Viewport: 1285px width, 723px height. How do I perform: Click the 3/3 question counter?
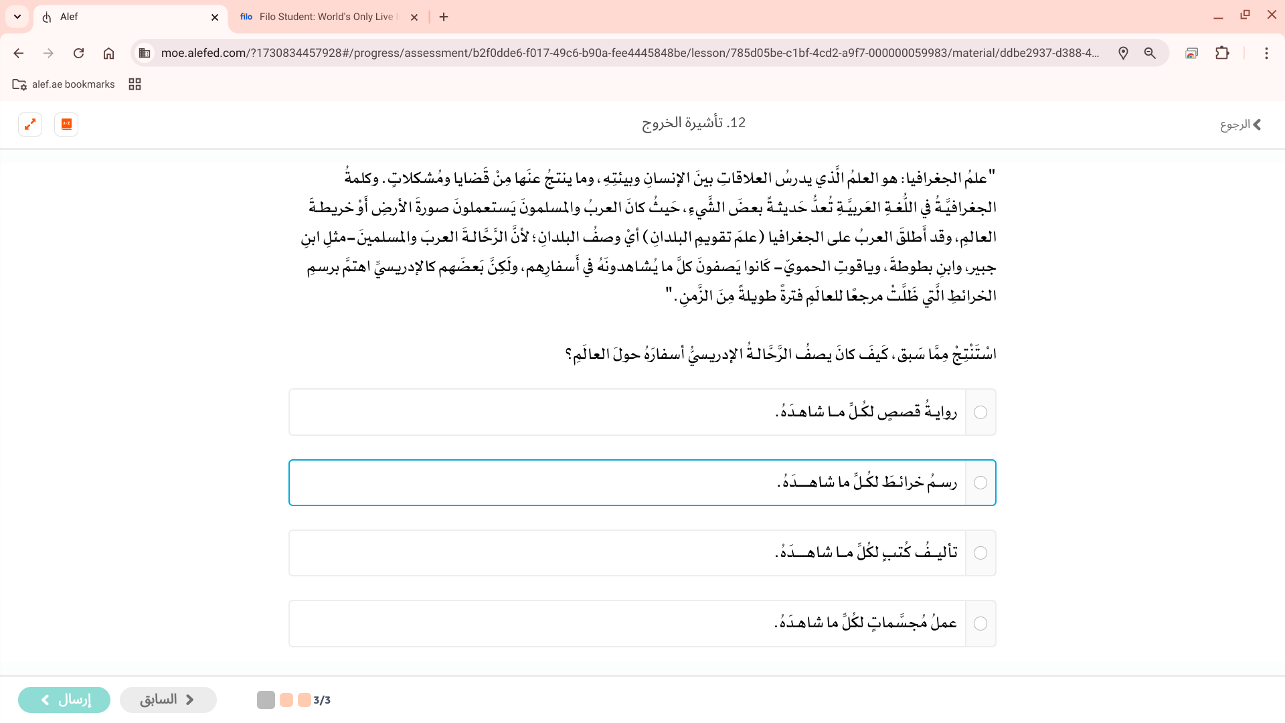click(322, 700)
